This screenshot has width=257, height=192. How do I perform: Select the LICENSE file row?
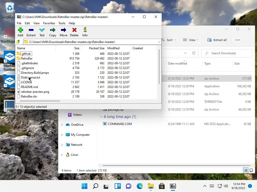coord(87,82)
